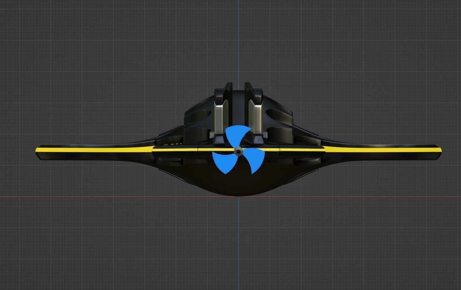Click the hexagonal nut at propeller center
Screen dimensions: 461x290
point(238,152)
